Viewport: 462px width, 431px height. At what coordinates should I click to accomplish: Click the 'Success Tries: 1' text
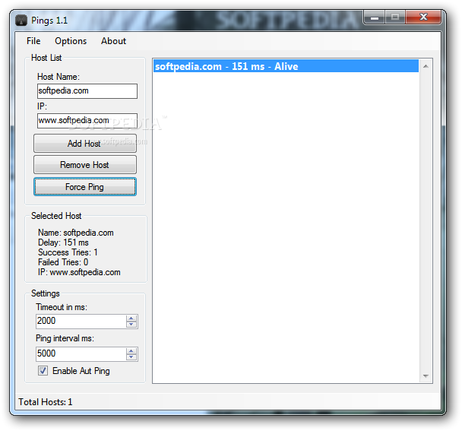click(68, 252)
